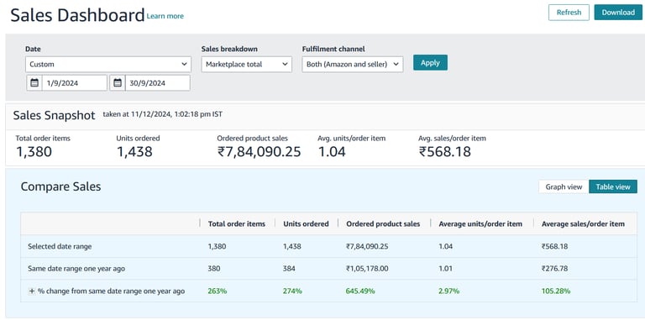The image size is (645, 320).
Task: Click the start date field 1/9/2024
Action: pyautogui.click(x=74, y=82)
